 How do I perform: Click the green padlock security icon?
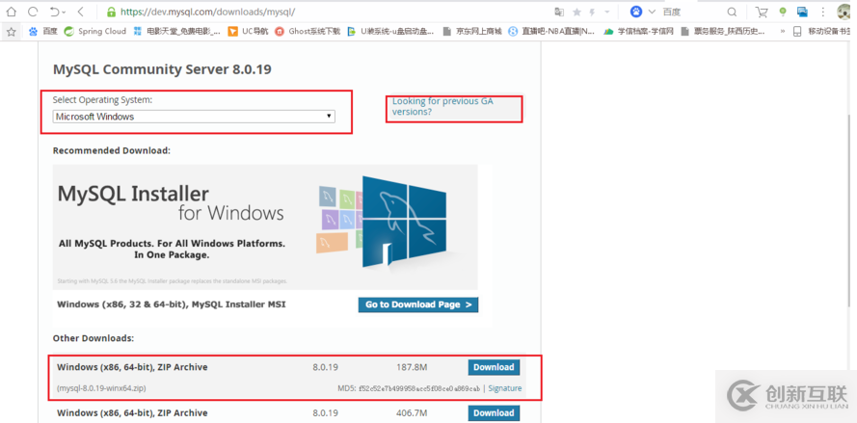(111, 12)
